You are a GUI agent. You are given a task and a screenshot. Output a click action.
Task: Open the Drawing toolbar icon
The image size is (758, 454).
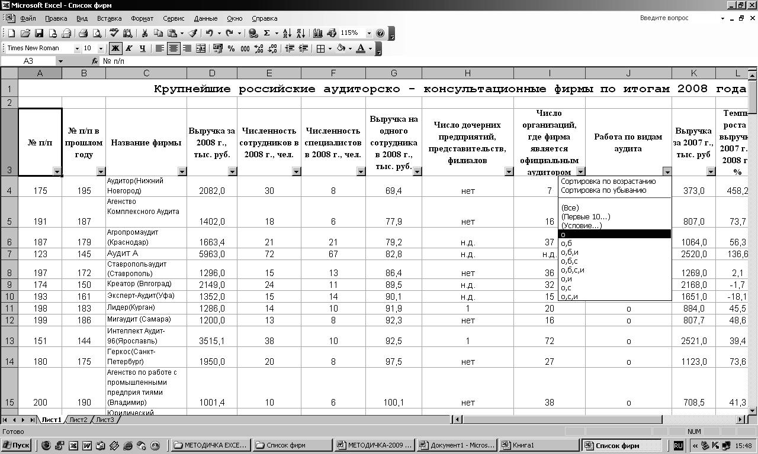(332, 34)
